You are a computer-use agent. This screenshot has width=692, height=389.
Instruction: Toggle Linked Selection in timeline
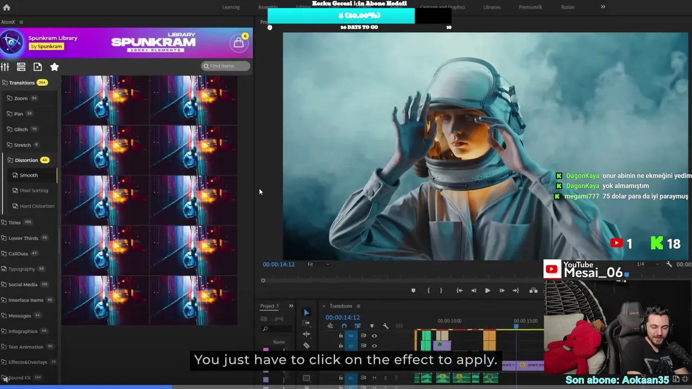coord(357,326)
